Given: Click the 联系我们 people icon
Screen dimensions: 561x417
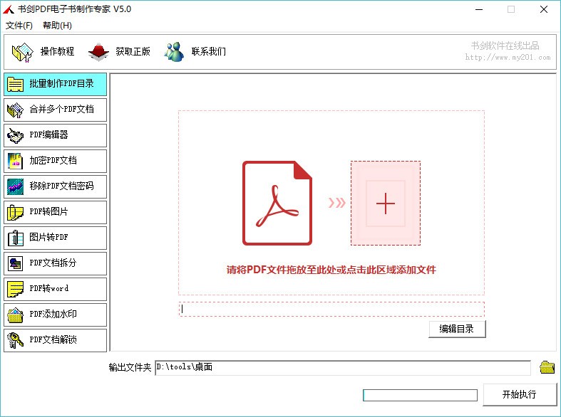Looking at the screenshot, I should 174,52.
